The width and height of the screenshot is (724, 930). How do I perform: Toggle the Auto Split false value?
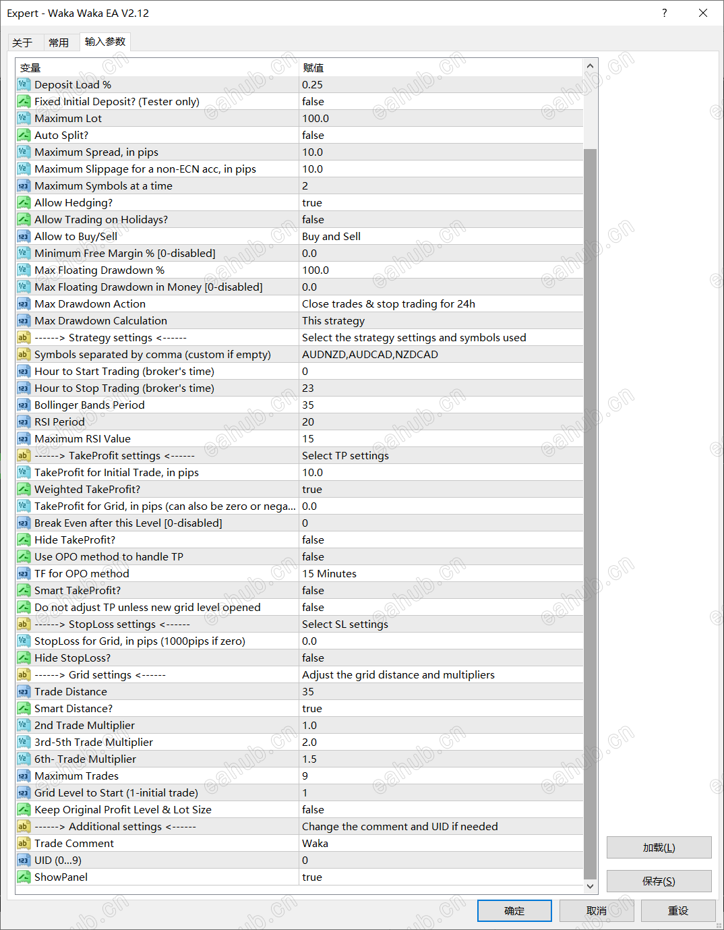441,135
